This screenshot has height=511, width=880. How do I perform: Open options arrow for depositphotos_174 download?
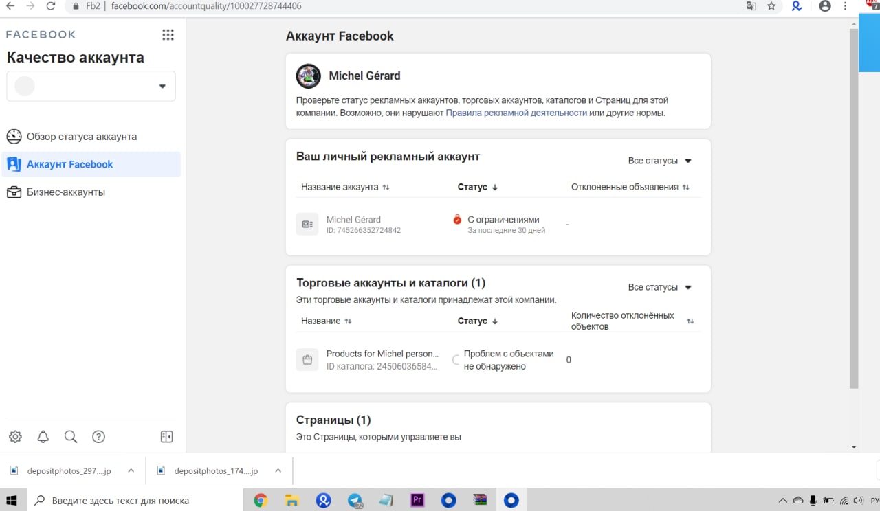point(278,470)
